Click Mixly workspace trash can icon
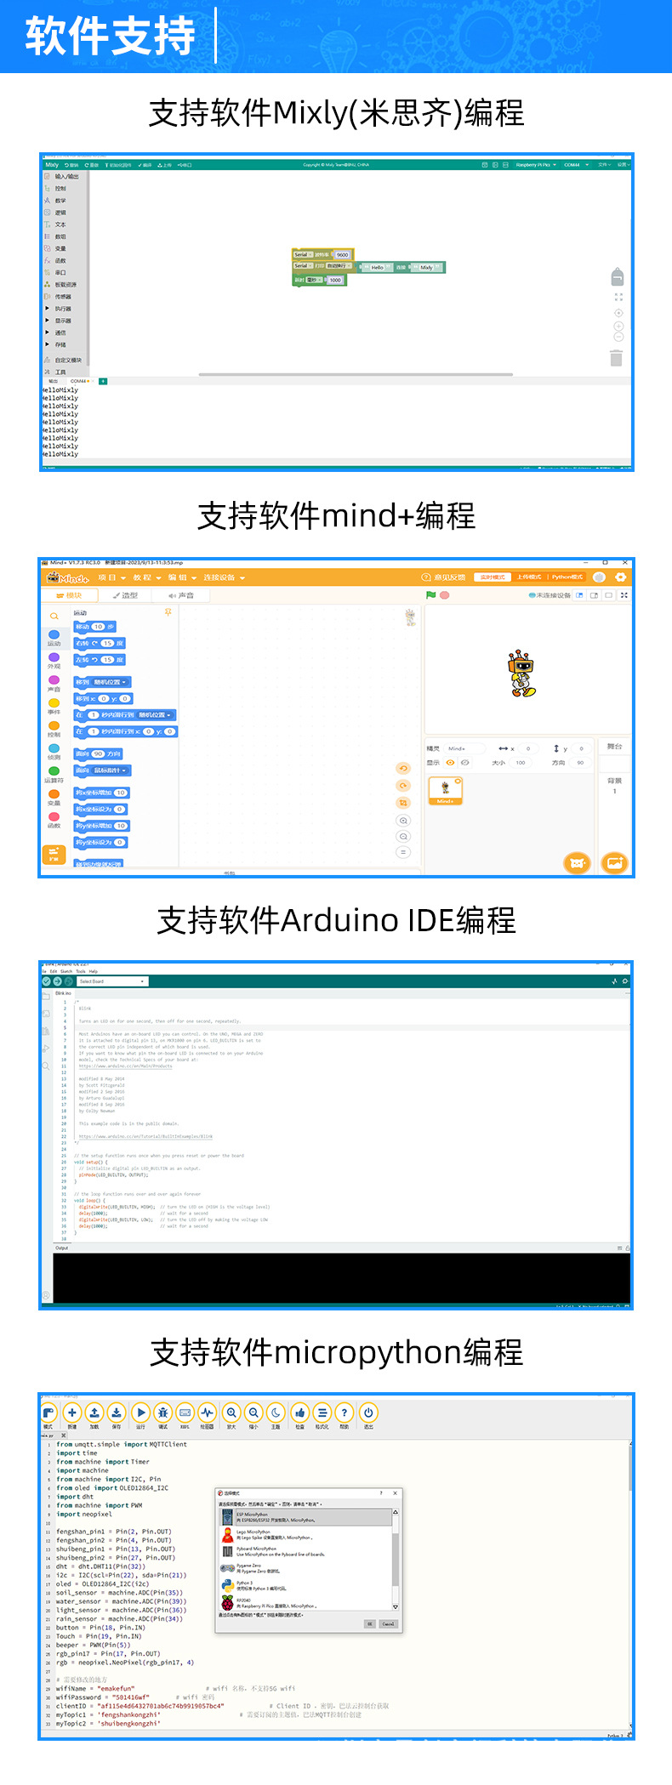The image size is (672, 1785). coord(616,358)
